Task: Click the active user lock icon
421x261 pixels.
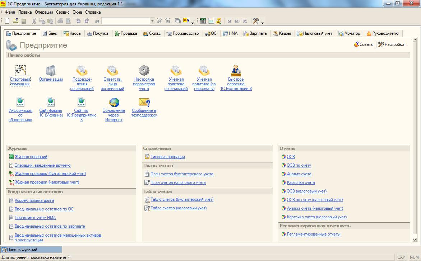Action: click(219, 21)
